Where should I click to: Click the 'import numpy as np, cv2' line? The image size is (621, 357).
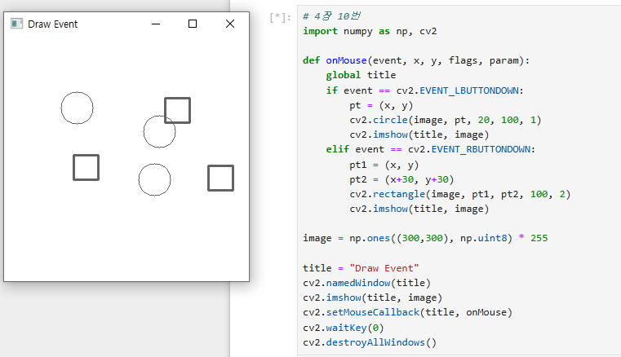(370, 31)
